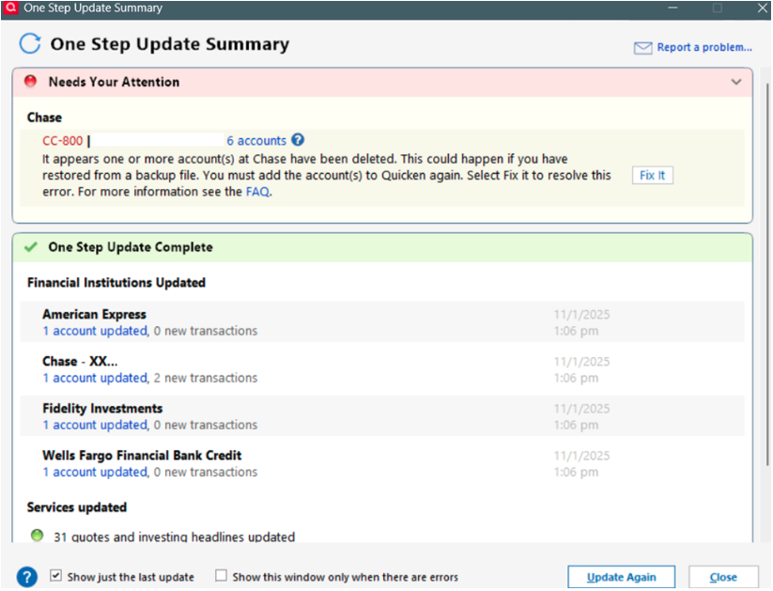
Task: Close the window with the title bar X
Action: coord(762,8)
